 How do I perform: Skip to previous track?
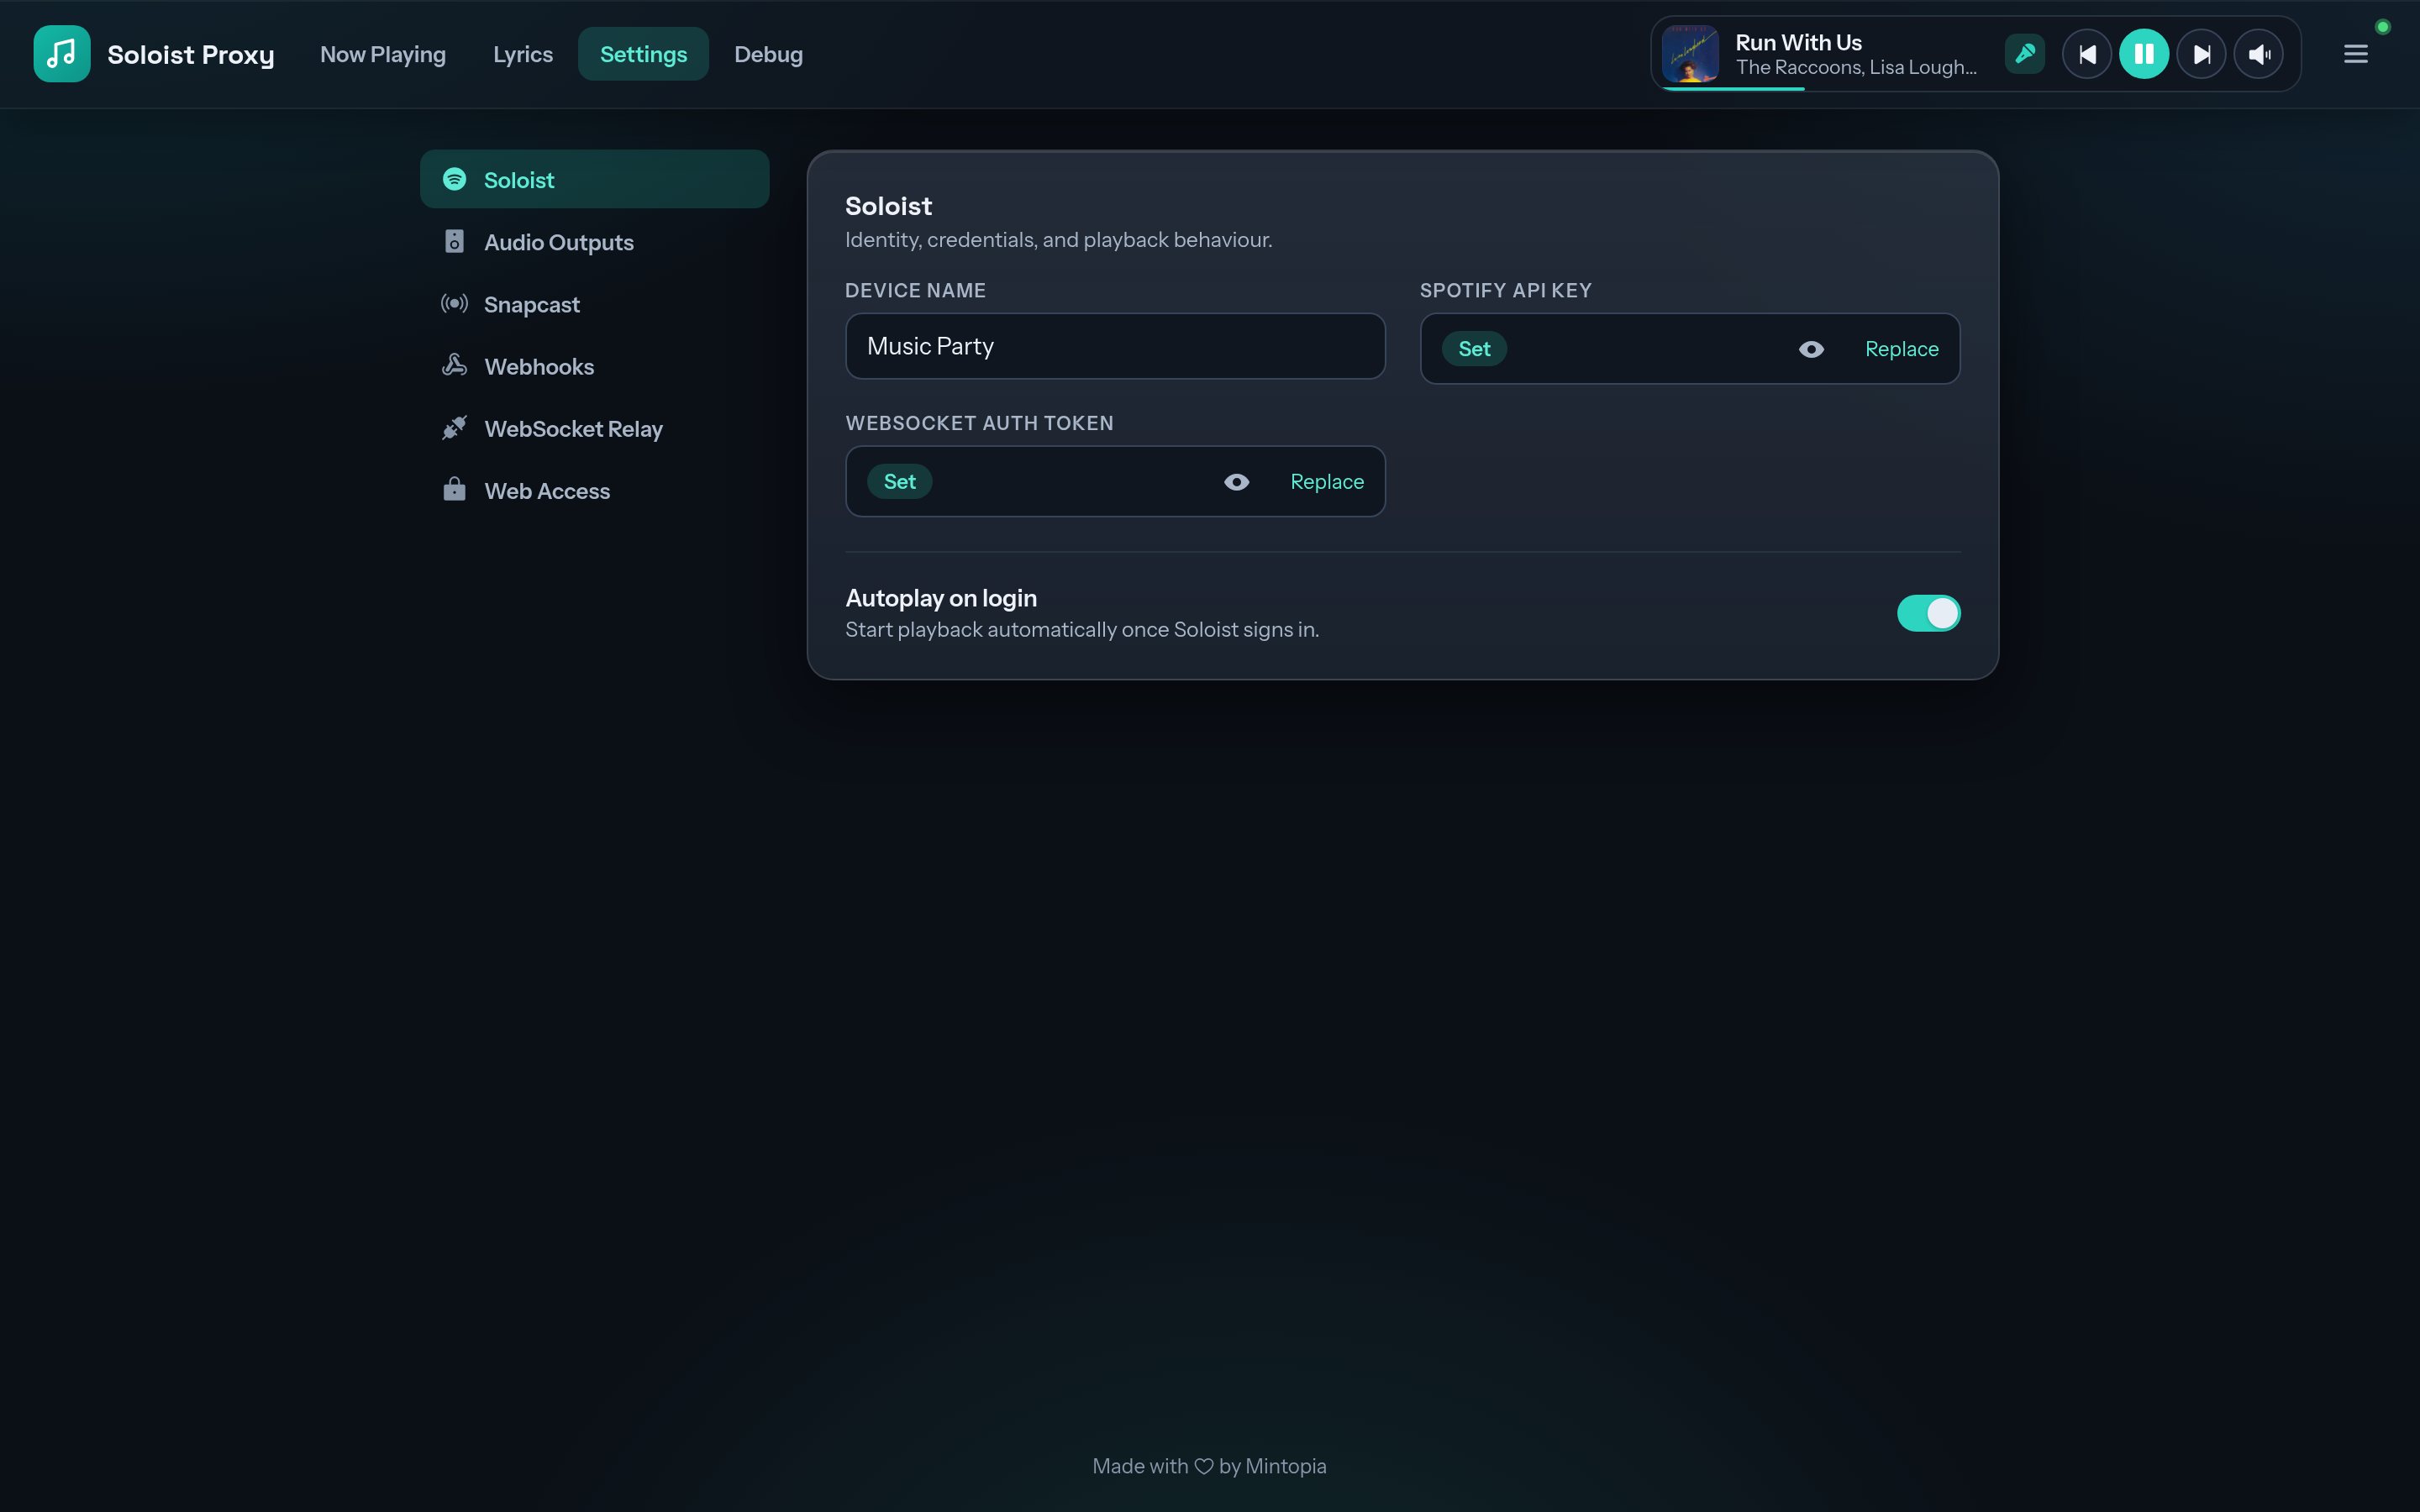2087,54
